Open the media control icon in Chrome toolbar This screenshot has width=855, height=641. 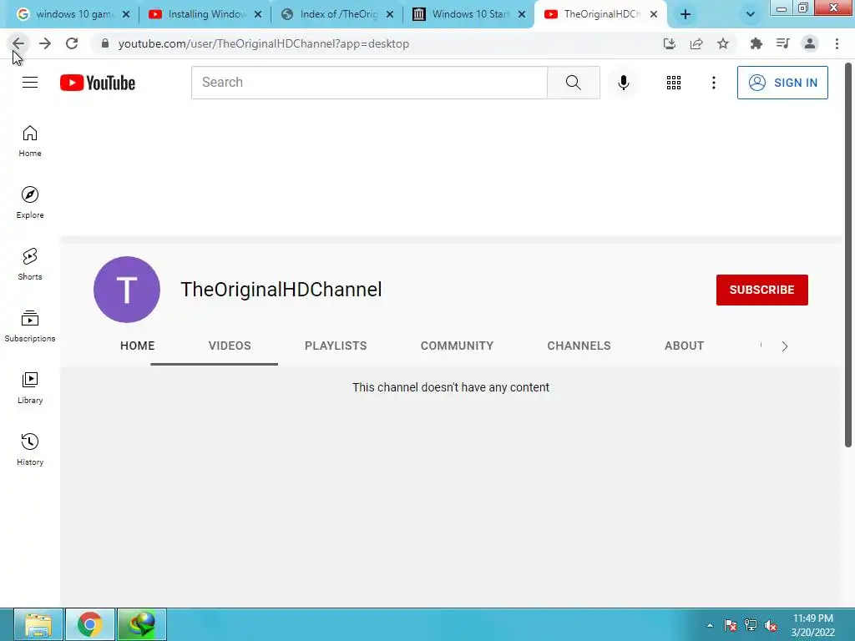tap(783, 43)
